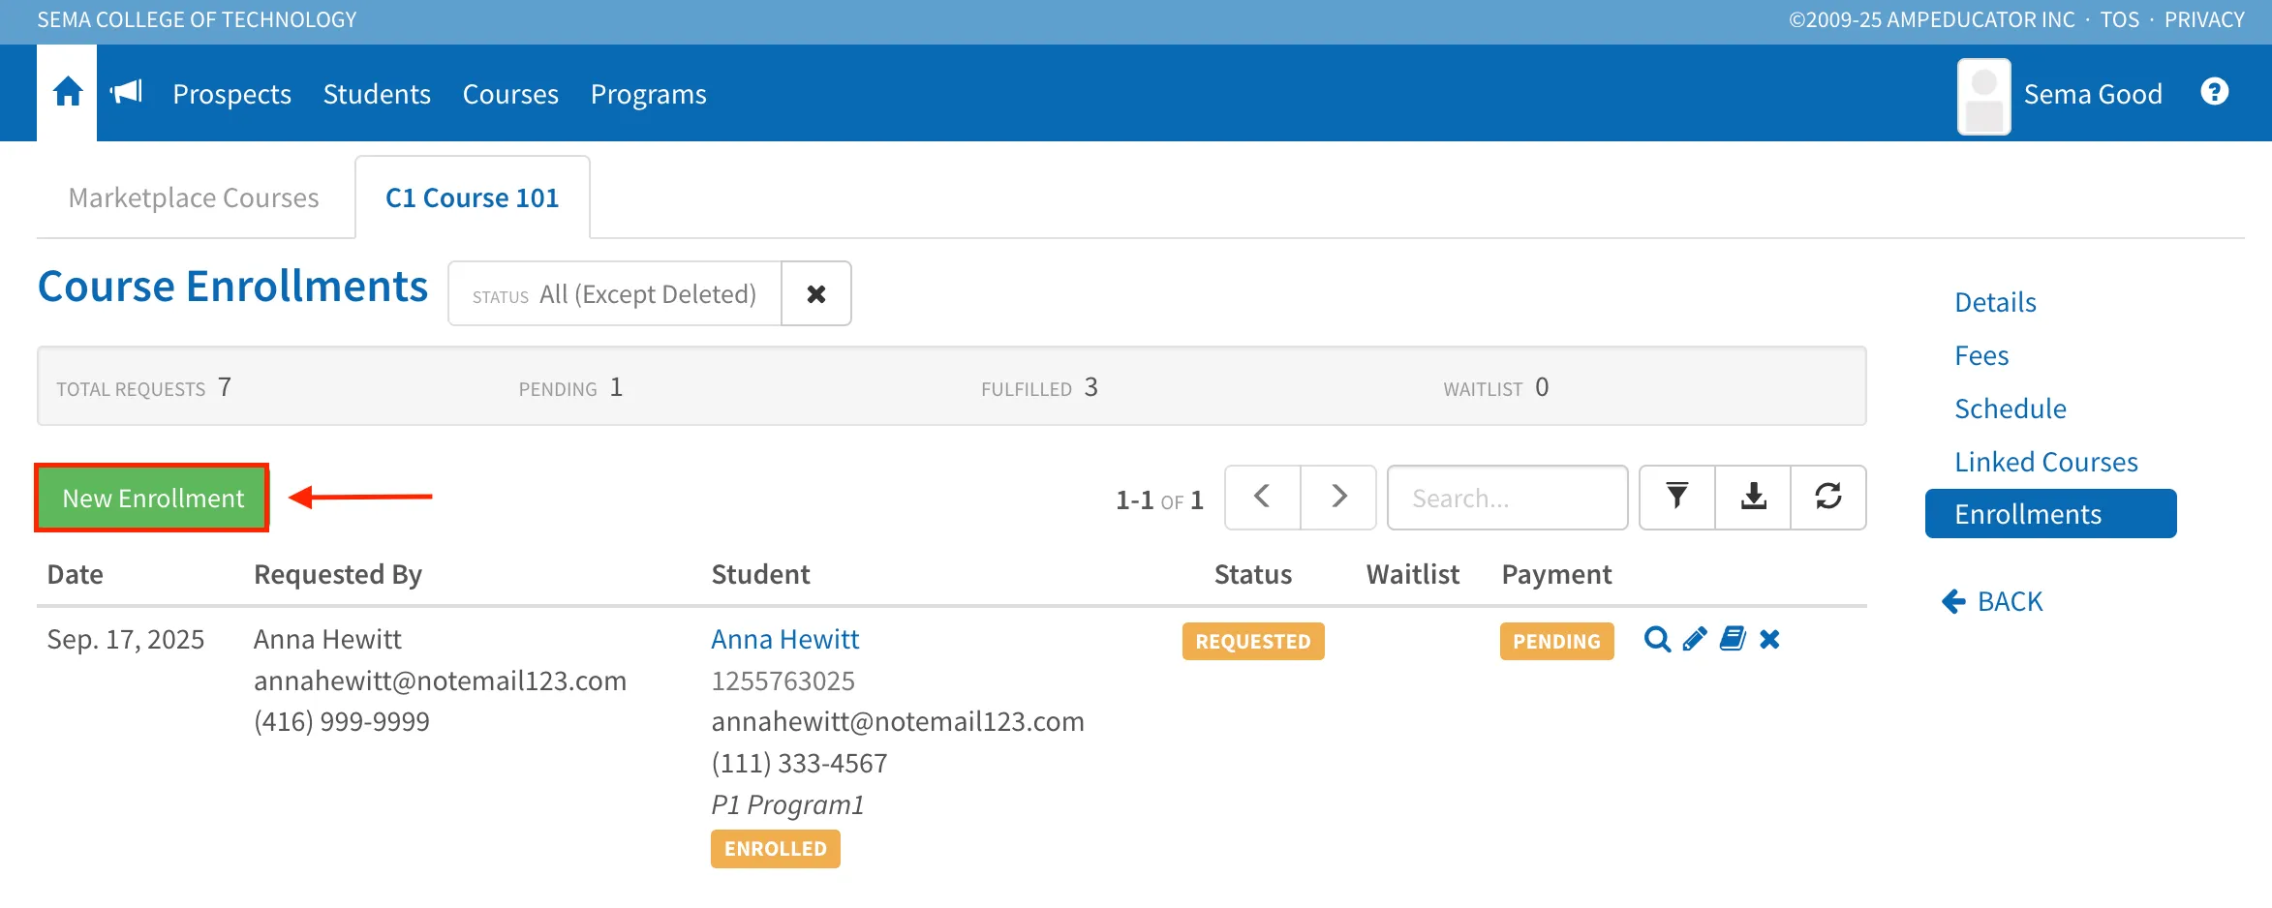Screen dimensions: 2272x908
Task: Click the PENDING 1 summary counter
Action: click(571, 387)
